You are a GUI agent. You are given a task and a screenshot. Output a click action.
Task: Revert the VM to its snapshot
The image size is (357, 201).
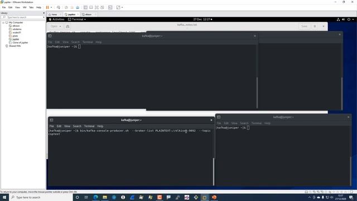point(72,7)
